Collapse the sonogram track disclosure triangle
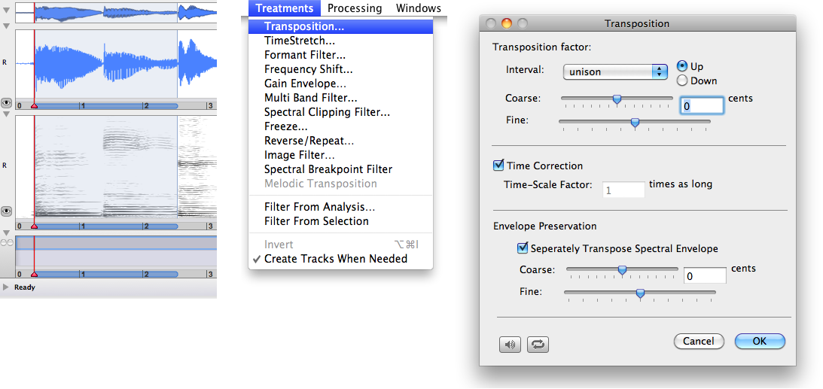 pos(7,114)
